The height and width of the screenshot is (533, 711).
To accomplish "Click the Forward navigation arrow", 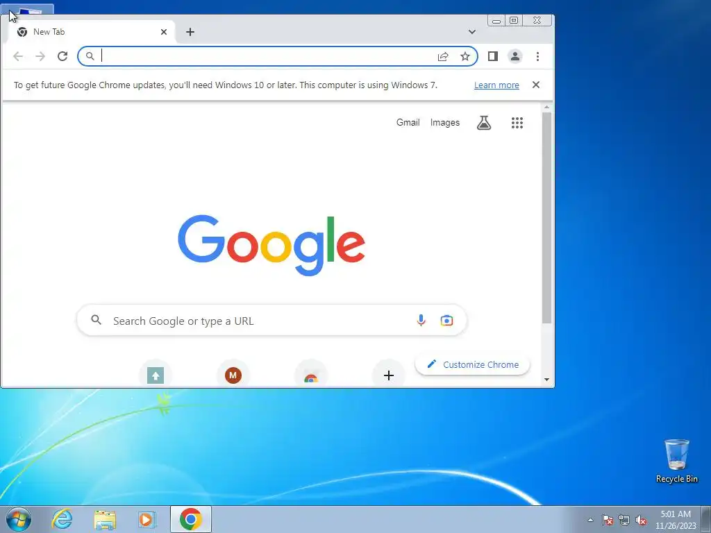I will tap(40, 56).
